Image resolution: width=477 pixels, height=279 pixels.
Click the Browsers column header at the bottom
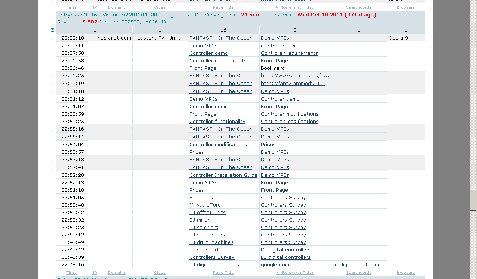[405, 273]
